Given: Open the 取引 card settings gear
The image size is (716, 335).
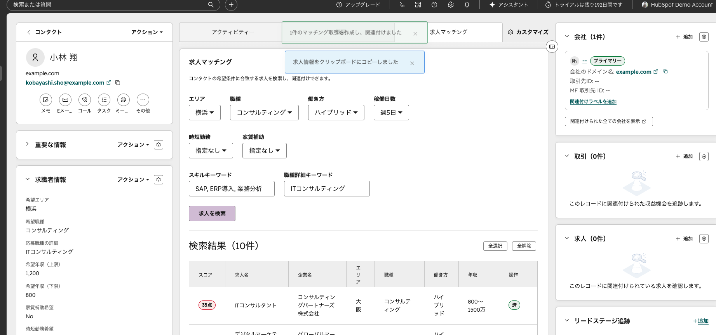Looking at the screenshot, I should (704, 156).
